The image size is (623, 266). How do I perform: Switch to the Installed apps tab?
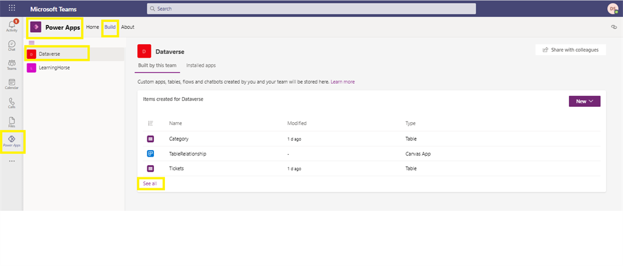click(201, 65)
